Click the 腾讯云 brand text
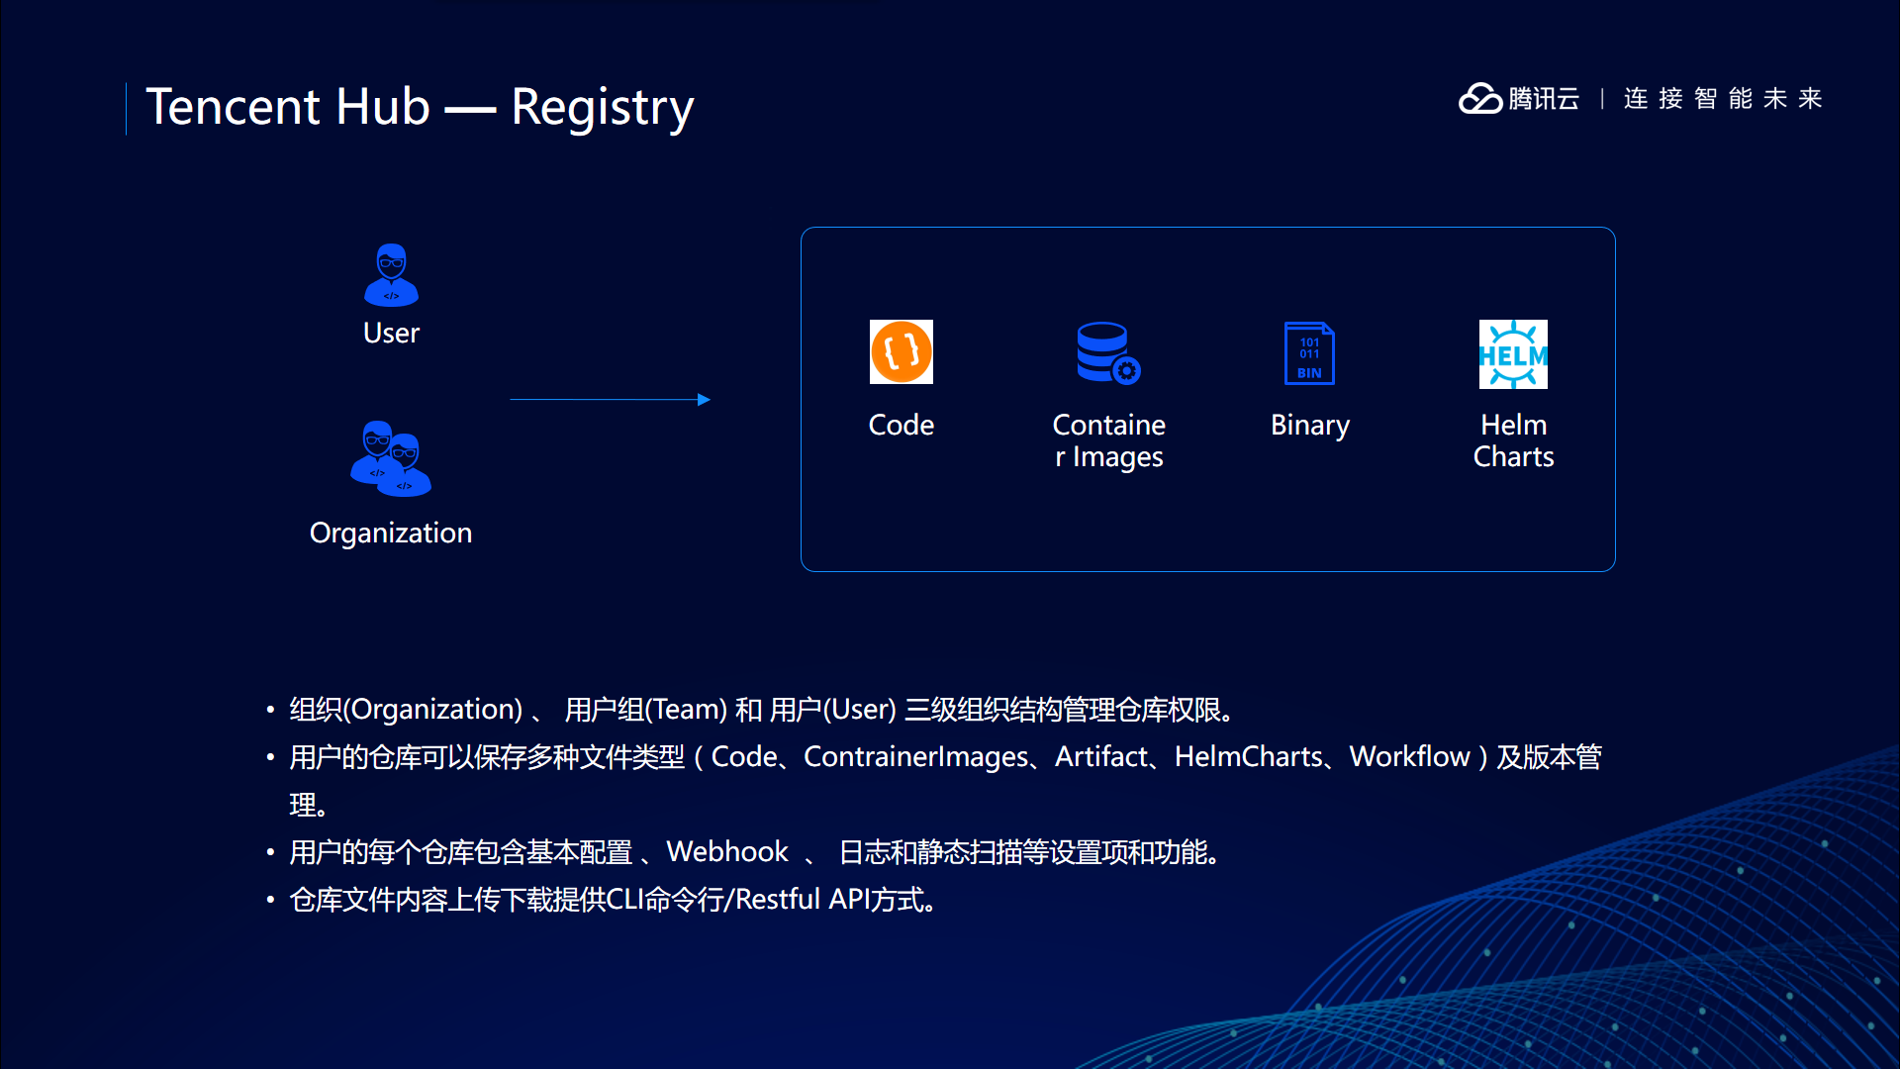The height and width of the screenshot is (1069, 1900). (x=1544, y=99)
